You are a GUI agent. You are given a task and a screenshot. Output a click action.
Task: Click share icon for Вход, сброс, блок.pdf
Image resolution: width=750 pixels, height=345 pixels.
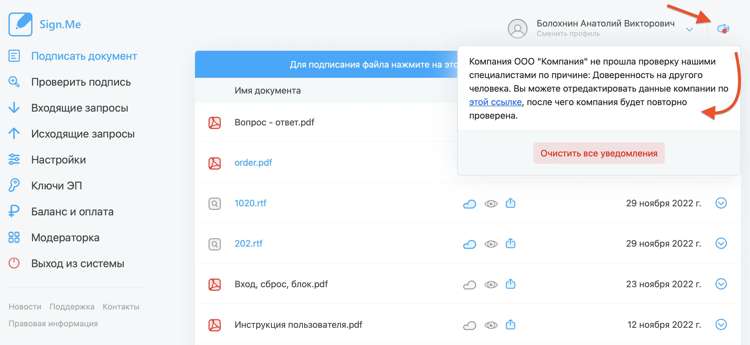click(510, 284)
